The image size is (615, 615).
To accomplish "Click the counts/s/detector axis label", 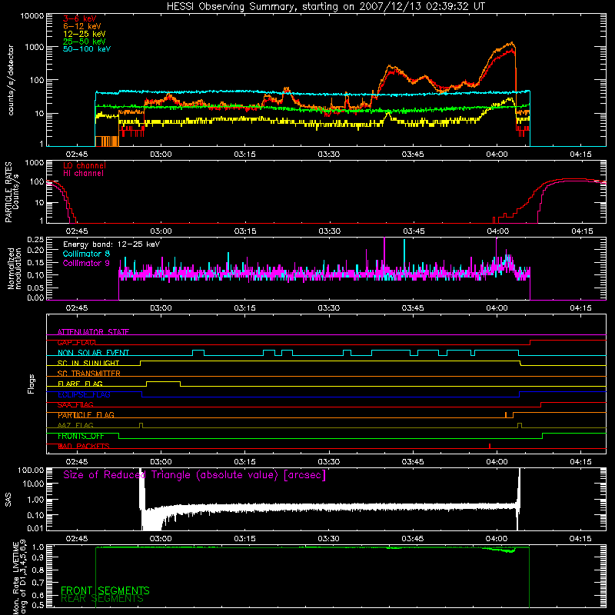I will point(11,80).
